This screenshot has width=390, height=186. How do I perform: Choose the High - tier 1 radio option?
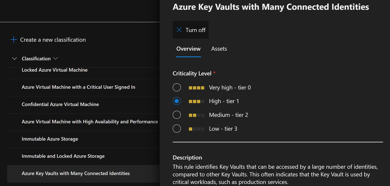[x=177, y=101]
